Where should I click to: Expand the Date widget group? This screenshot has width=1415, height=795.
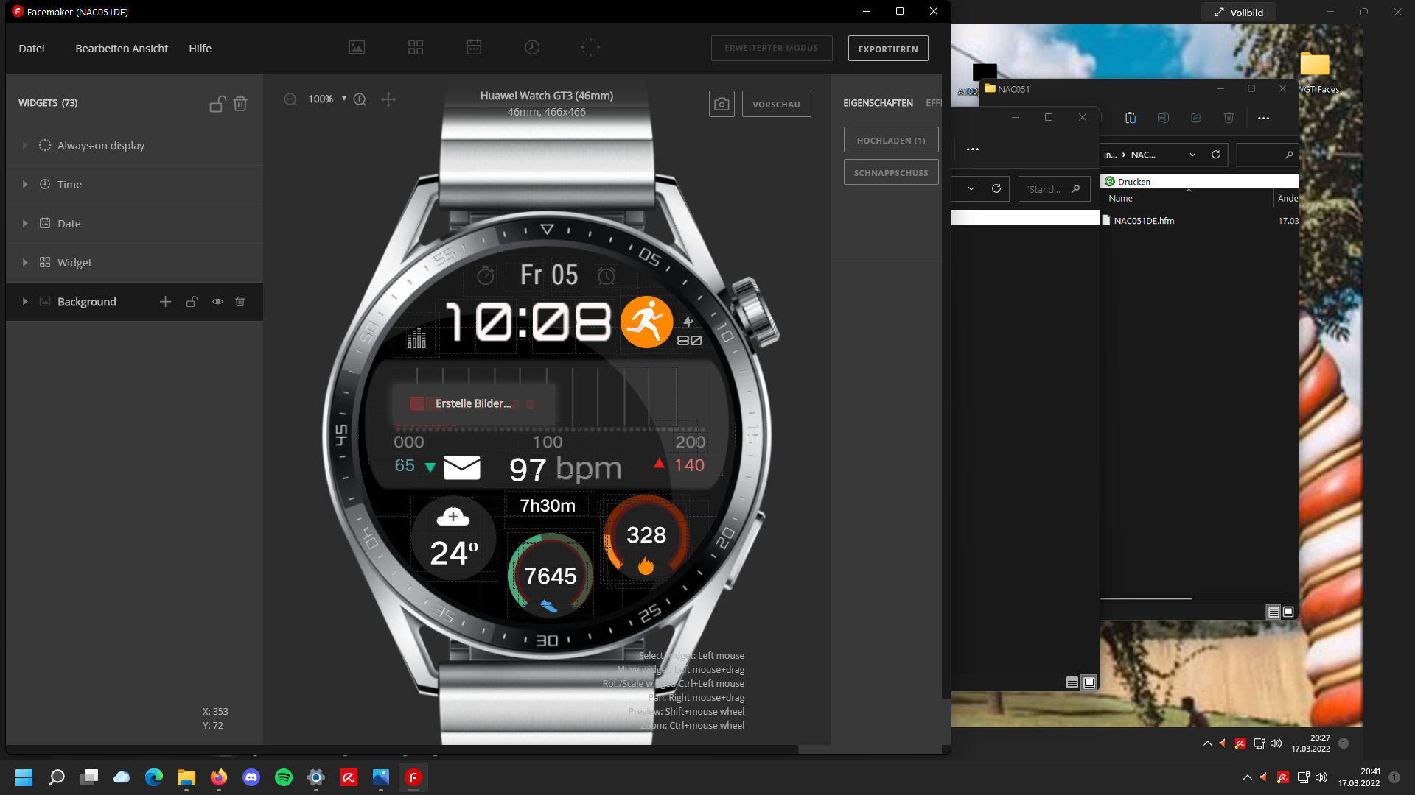(x=25, y=224)
